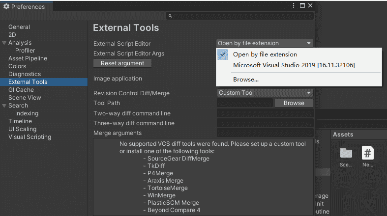This screenshot has height=216, width=387.
Task: Open the GI Cache preferences page
Action: point(21,90)
